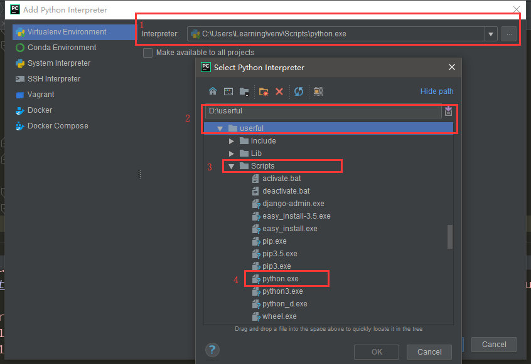Enable Make available to all projects
The image size is (531, 364).
coord(147,53)
